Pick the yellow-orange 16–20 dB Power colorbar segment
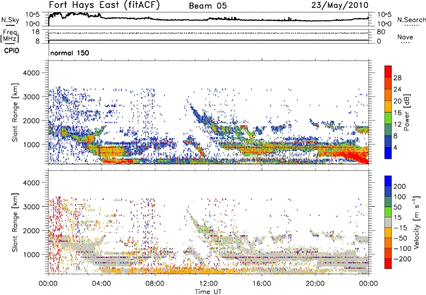Viewport: 426px width, 295px height. click(x=388, y=106)
